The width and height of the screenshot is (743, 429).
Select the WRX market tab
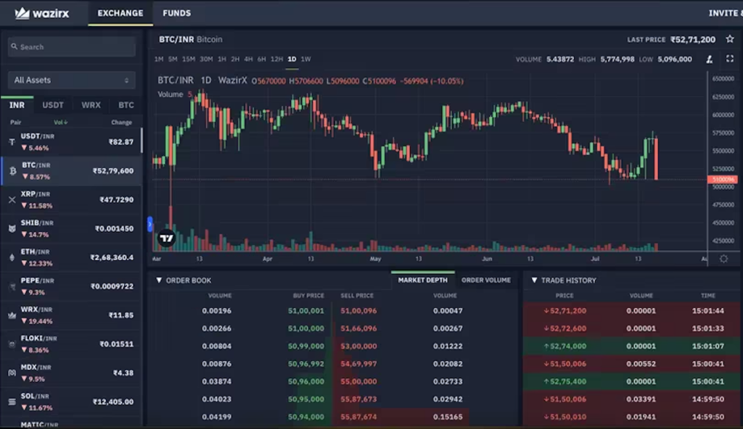tap(91, 105)
